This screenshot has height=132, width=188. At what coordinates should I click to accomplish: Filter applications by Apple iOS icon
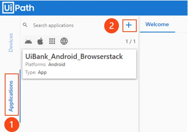coord(40,41)
